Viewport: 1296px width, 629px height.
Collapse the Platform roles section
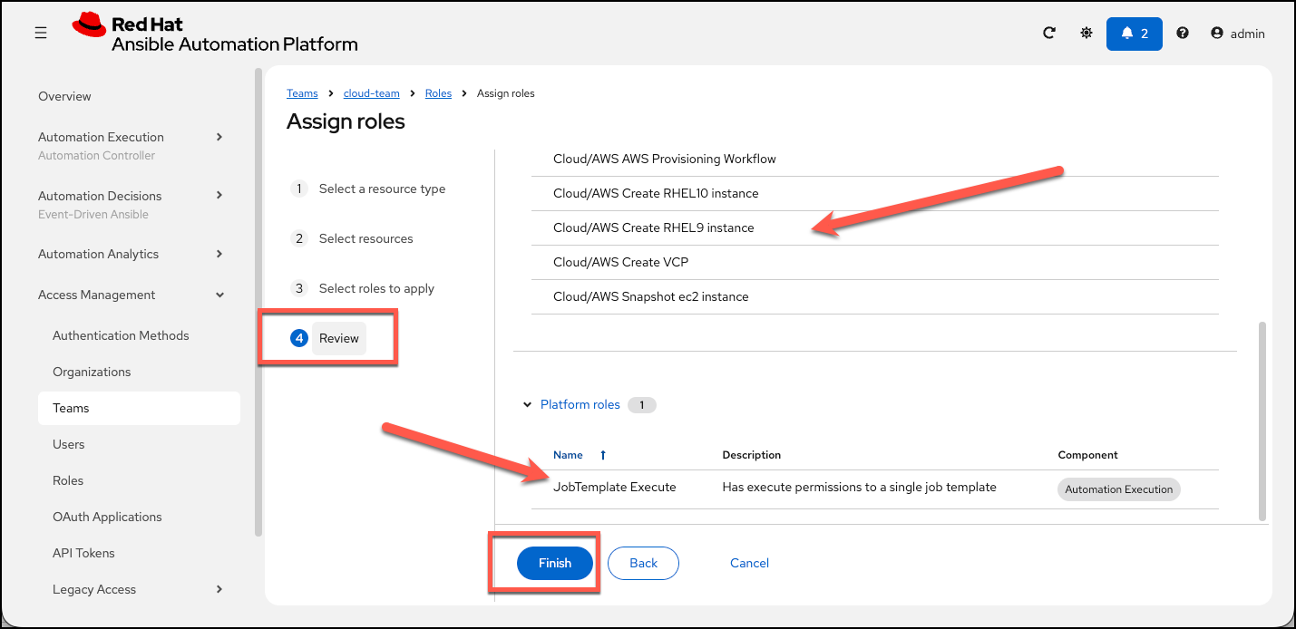point(528,405)
